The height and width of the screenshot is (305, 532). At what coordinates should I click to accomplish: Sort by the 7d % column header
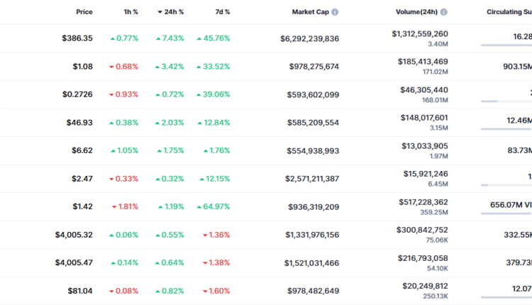pyautogui.click(x=222, y=12)
